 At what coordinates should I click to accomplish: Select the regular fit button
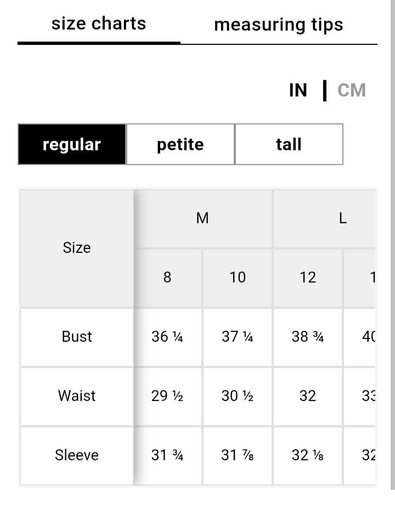(x=72, y=144)
